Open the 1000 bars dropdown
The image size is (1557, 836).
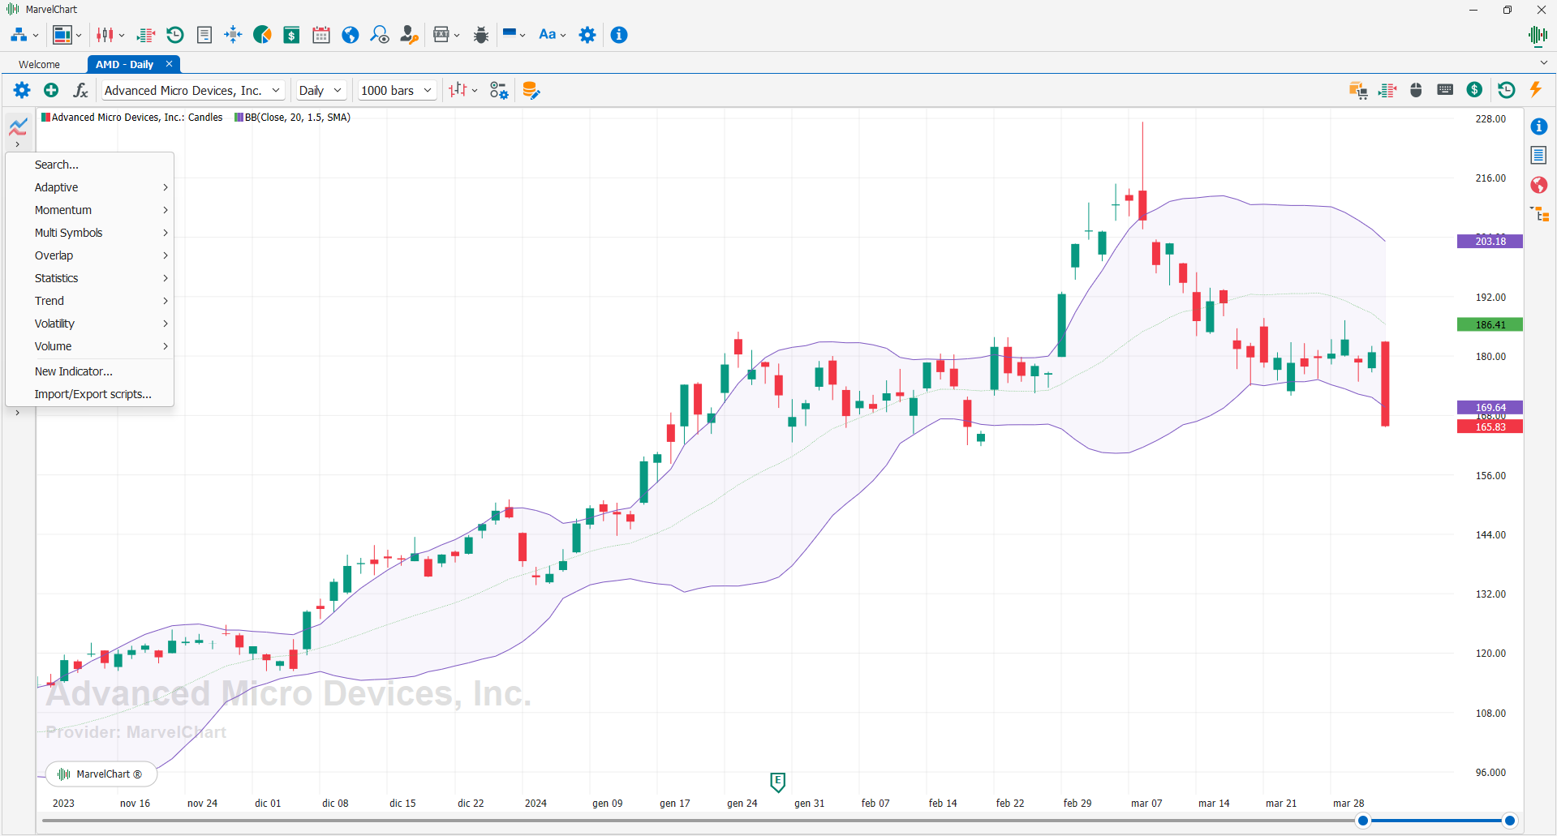[397, 90]
